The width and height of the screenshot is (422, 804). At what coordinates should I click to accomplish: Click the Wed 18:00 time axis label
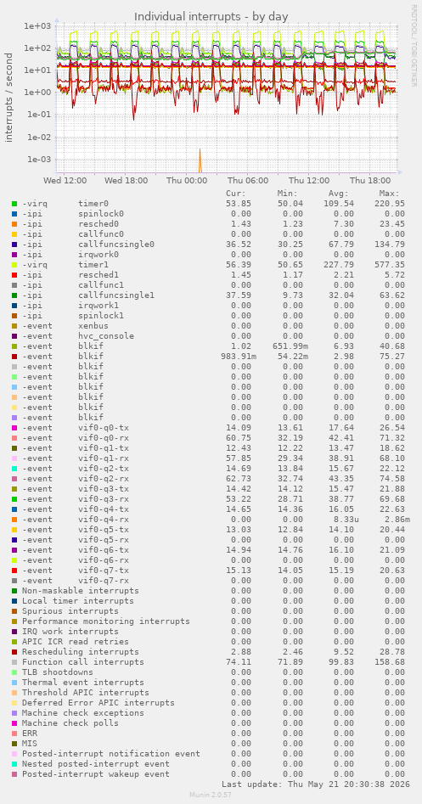[x=126, y=181]
